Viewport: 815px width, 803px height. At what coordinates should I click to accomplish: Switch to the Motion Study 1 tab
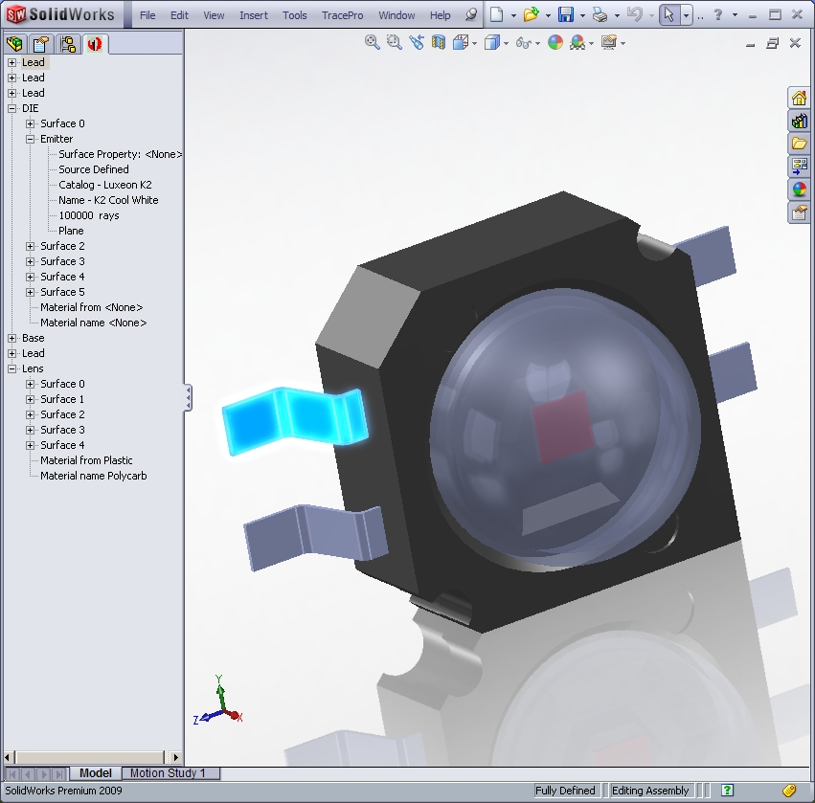coord(170,772)
